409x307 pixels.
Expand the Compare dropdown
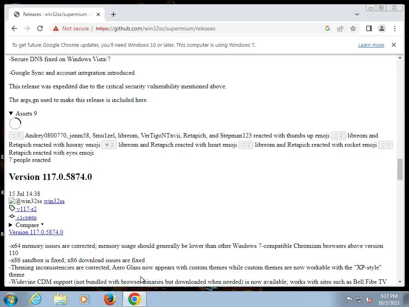pos(27,225)
